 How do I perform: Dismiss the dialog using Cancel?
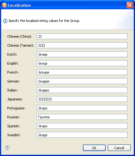click(119, 148)
